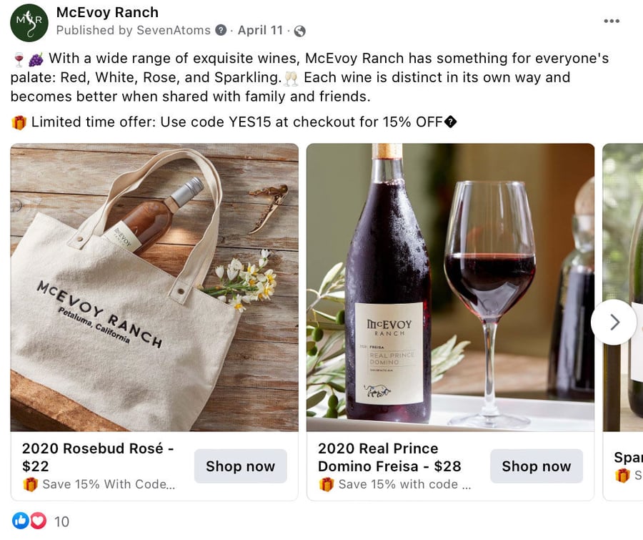Advance carousel with the right arrow
This screenshot has width=643, height=540.
point(614,323)
